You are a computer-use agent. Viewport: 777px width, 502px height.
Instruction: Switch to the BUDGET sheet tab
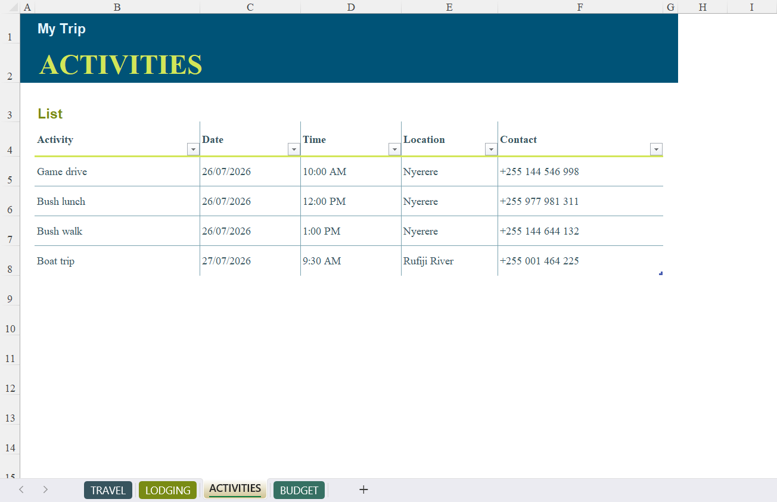(299, 490)
